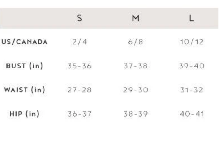Select the 29-30 waist measurement
This screenshot has height=143, width=222.
pyautogui.click(x=135, y=90)
